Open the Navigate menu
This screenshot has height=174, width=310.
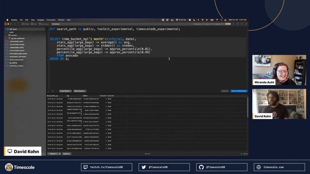[x=41, y=20]
